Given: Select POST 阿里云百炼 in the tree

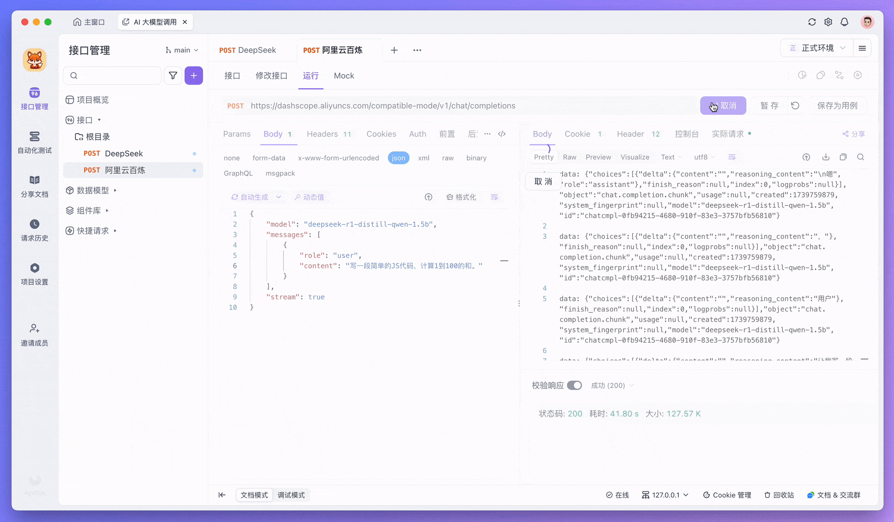Looking at the screenshot, I should coord(133,170).
